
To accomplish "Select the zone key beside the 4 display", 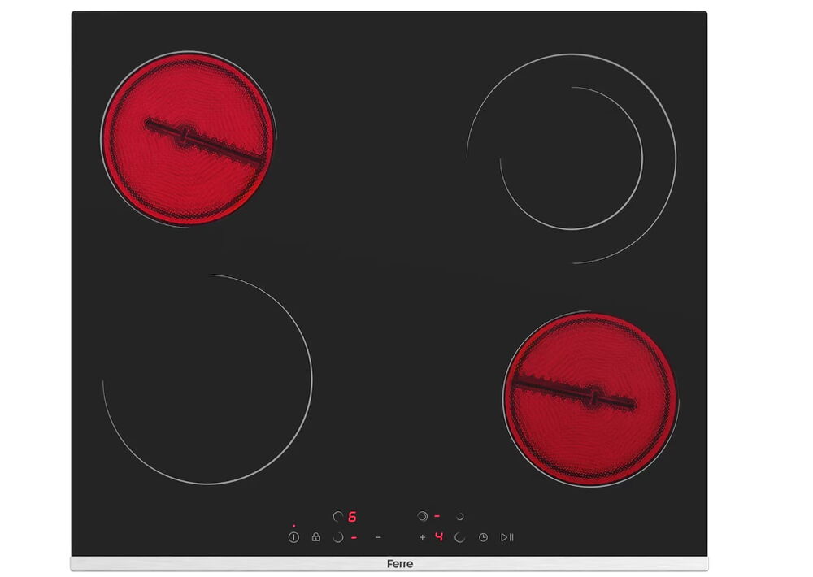I will pyautogui.click(x=459, y=538).
